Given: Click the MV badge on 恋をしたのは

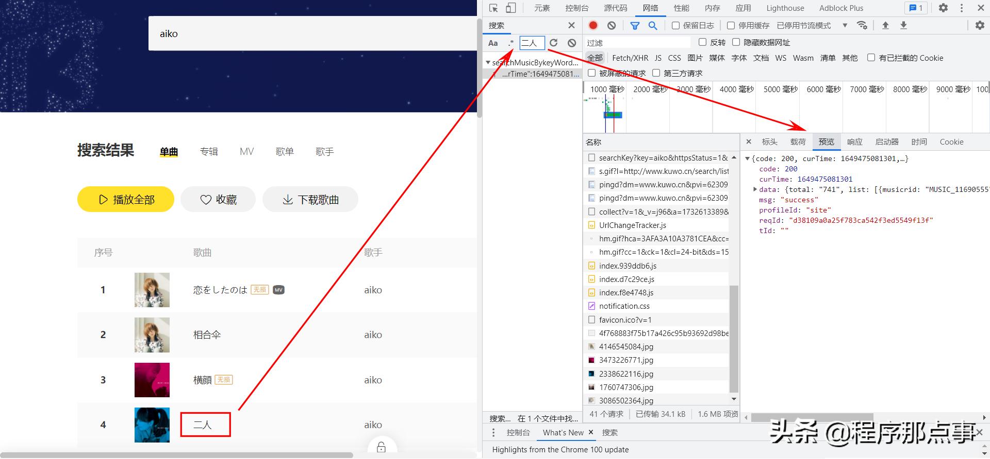Looking at the screenshot, I should click(278, 290).
